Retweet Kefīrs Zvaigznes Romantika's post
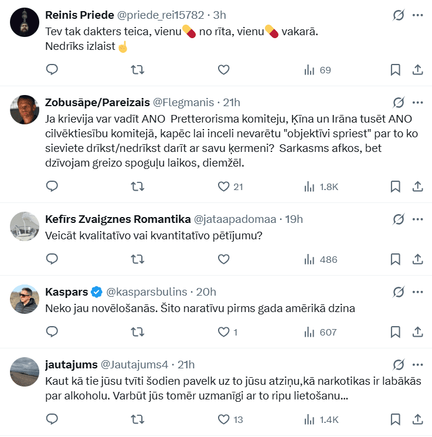The height and width of the screenshot is (437, 432). coord(137,259)
